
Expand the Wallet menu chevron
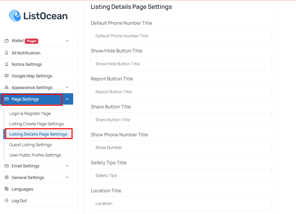point(67,41)
